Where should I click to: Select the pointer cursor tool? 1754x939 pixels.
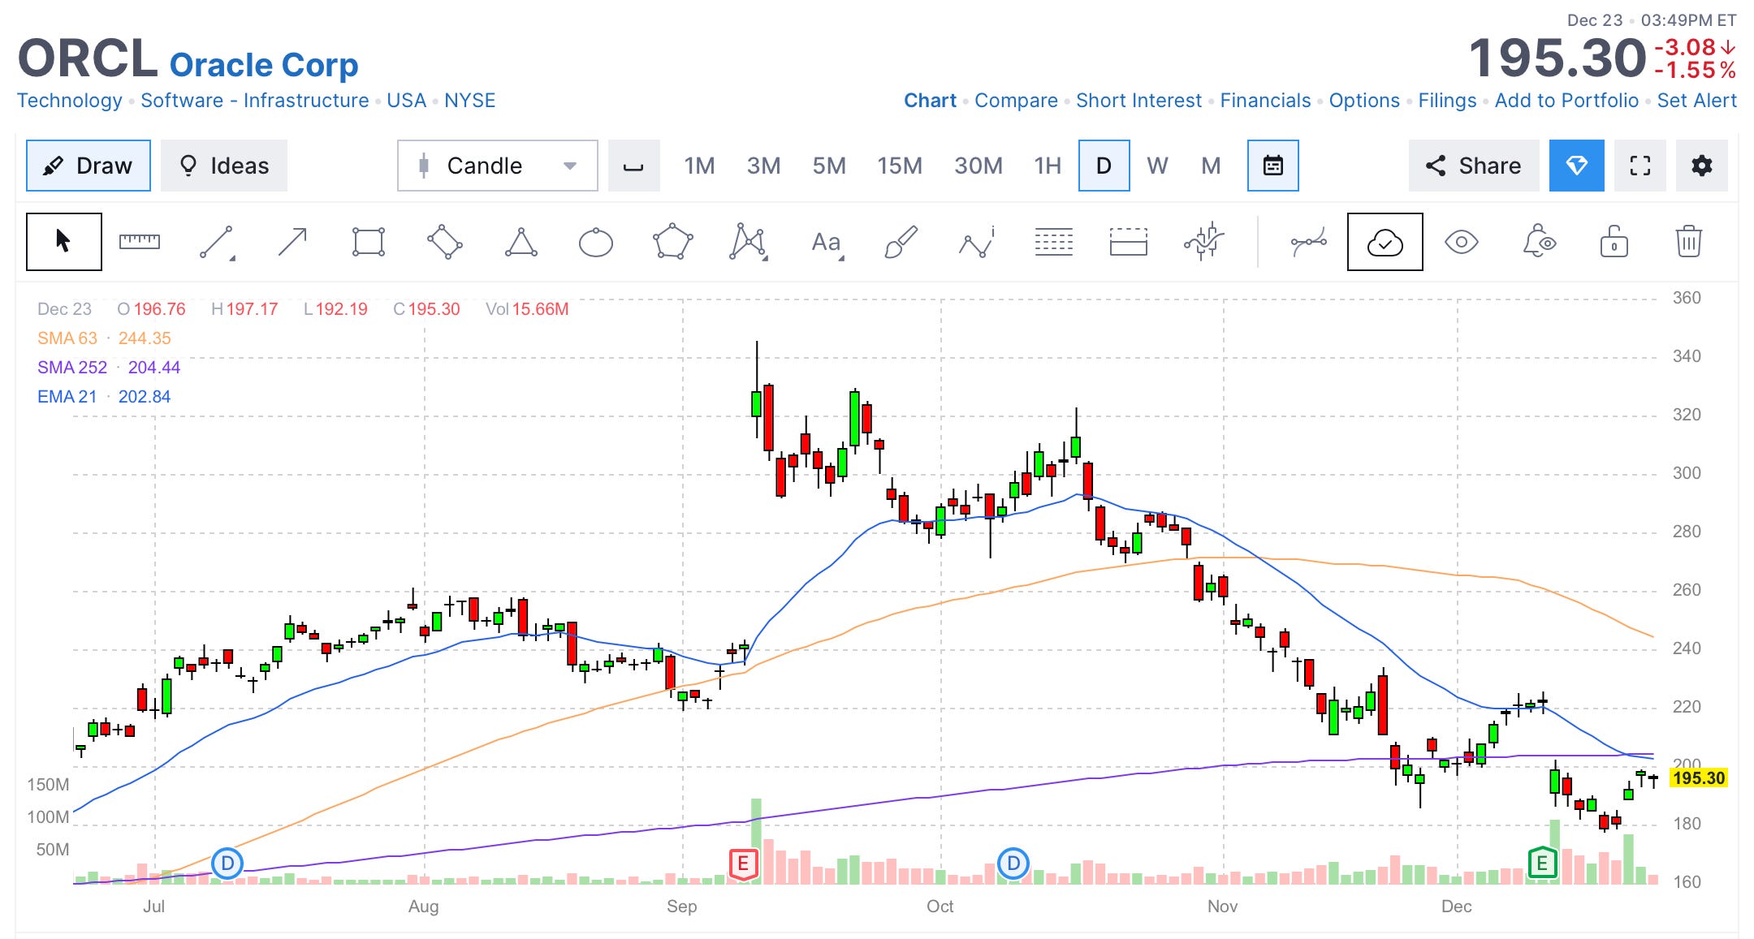point(63,242)
